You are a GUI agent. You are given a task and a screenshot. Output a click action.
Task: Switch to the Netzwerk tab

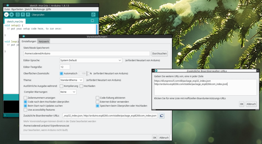click(44, 41)
